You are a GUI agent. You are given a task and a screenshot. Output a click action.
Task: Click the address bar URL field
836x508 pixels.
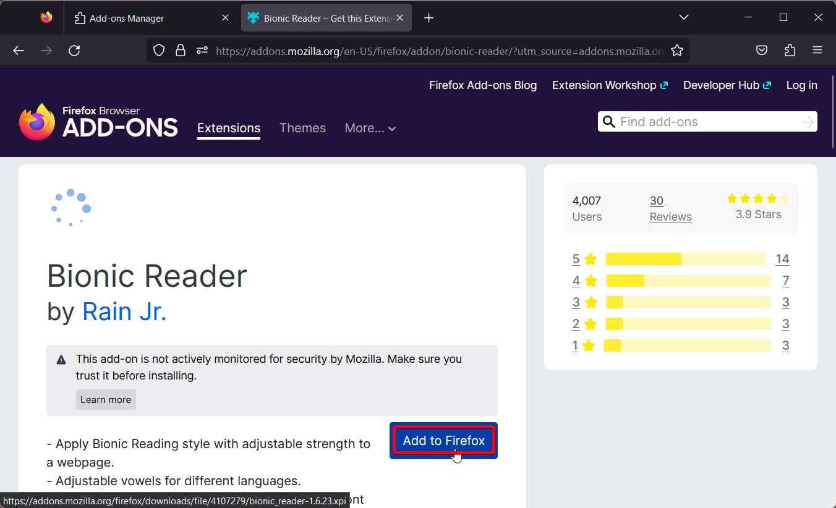[440, 51]
